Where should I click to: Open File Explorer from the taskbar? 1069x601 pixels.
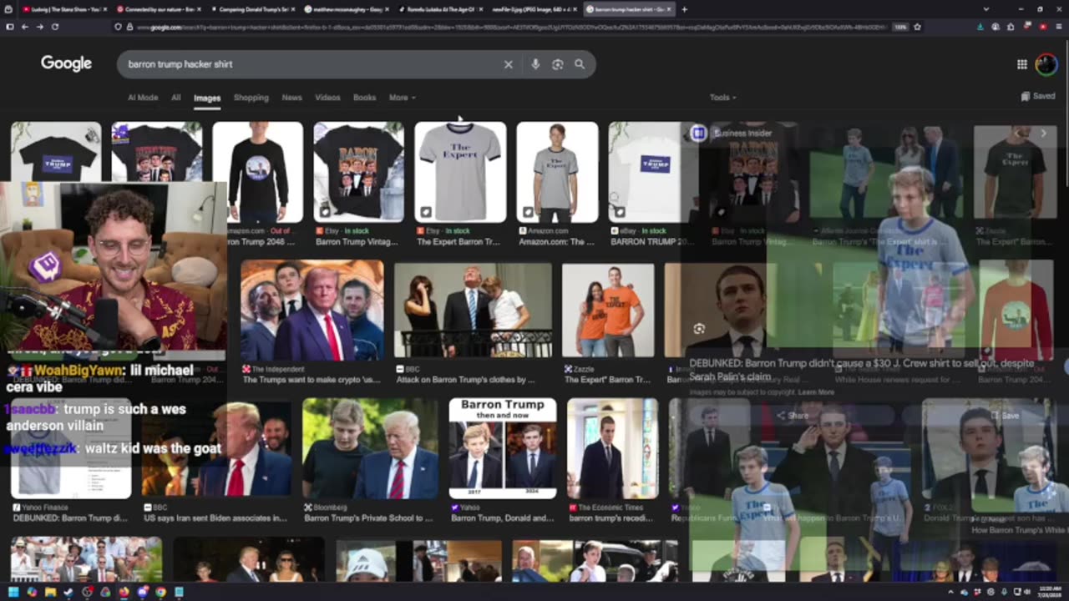click(50, 592)
